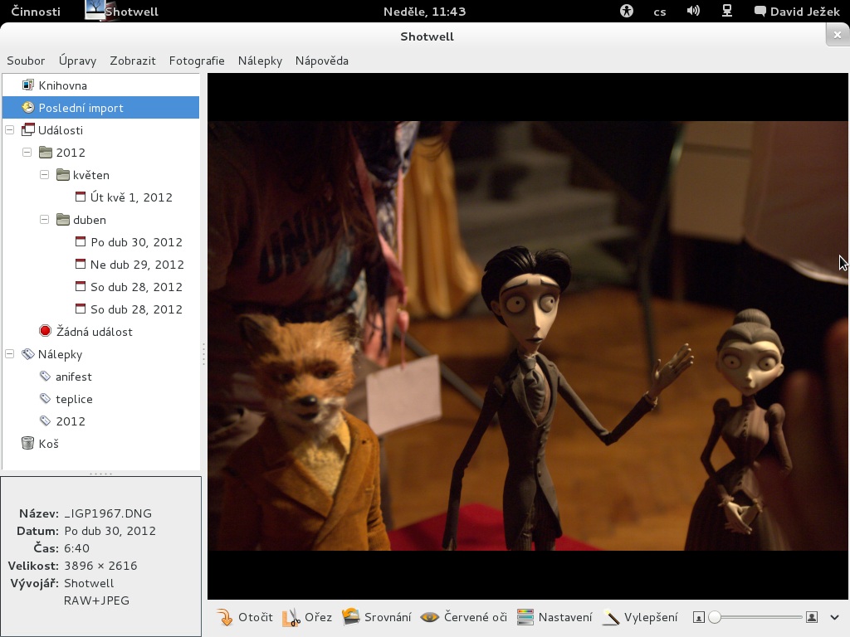Click the calendar icon for Ne dub 29, 2012
Viewport: 850px width, 637px height.
point(81,265)
